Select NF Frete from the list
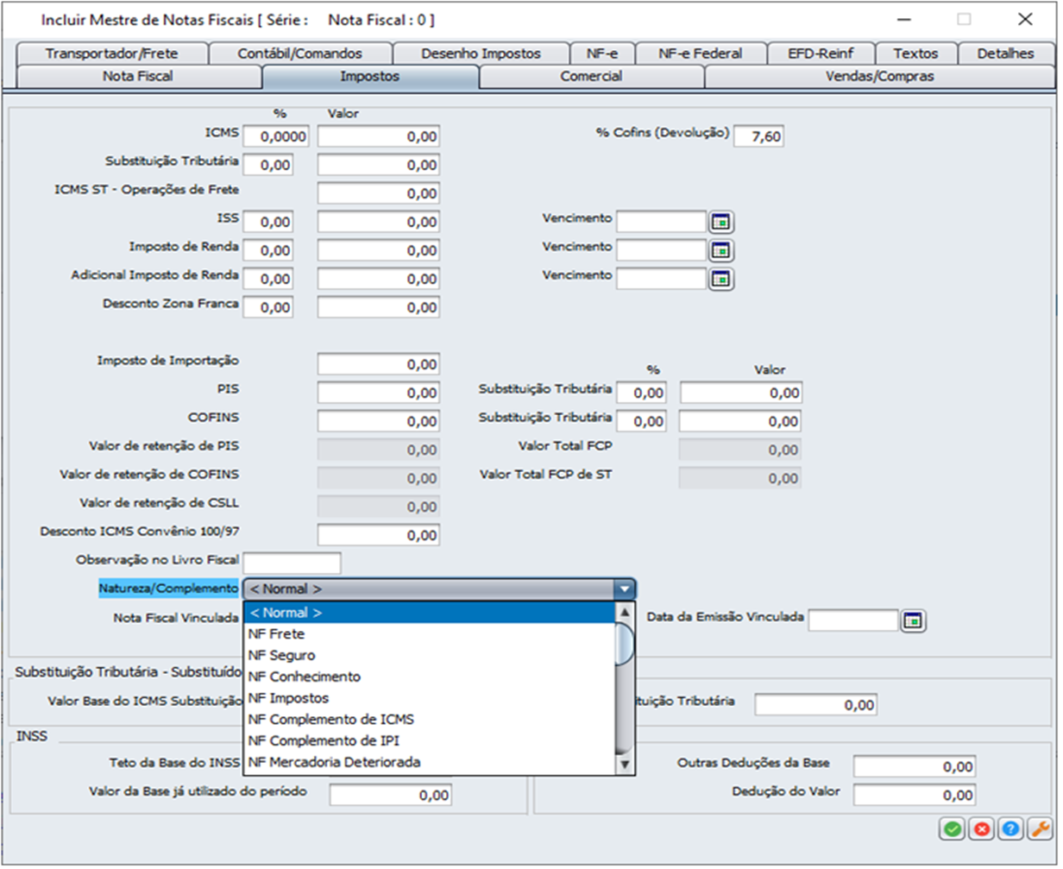 point(430,634)
